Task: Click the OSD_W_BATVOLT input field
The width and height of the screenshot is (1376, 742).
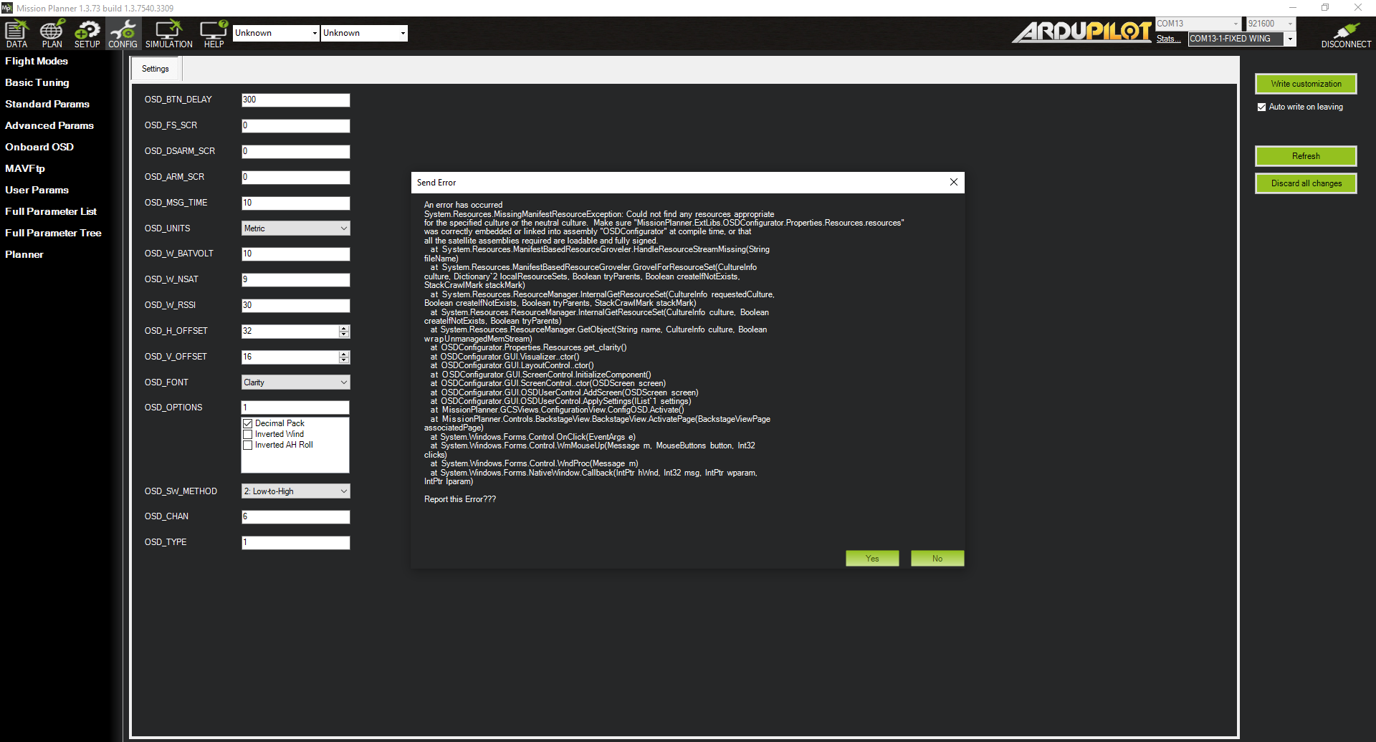Action: 296,254
